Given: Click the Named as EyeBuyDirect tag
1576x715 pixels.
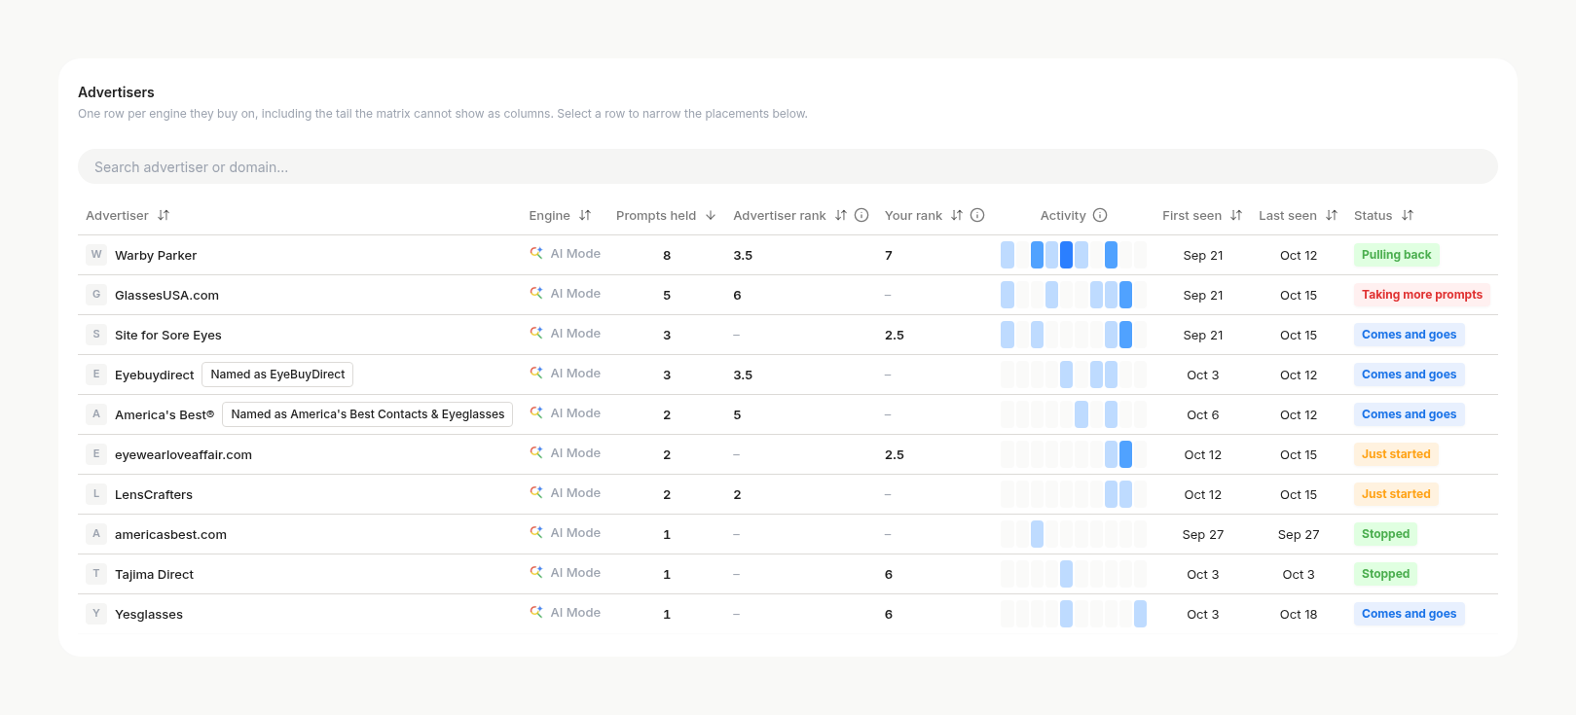Looking at the screenshot, I should tap(277, 375).
